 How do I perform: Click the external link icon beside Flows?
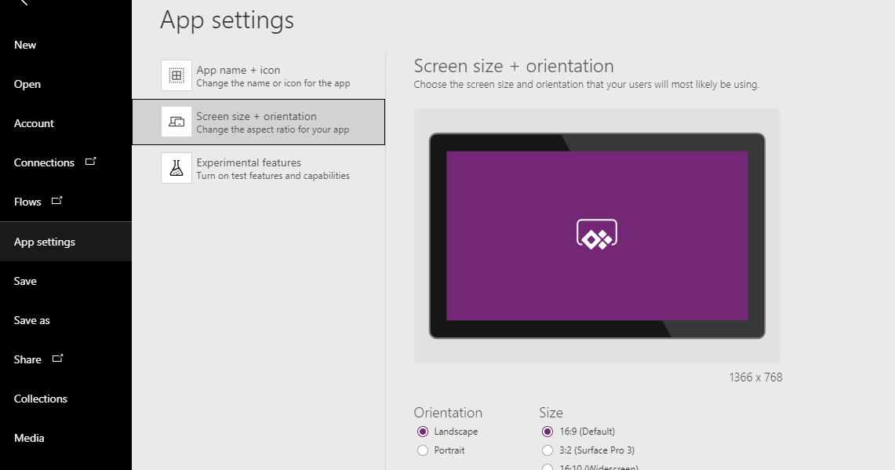(x=57, y=199)
